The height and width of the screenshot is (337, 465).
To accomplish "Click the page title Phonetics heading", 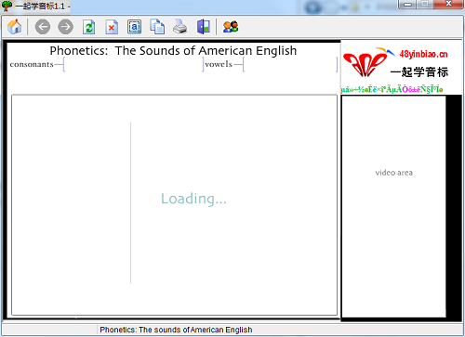I will (173, 50).
